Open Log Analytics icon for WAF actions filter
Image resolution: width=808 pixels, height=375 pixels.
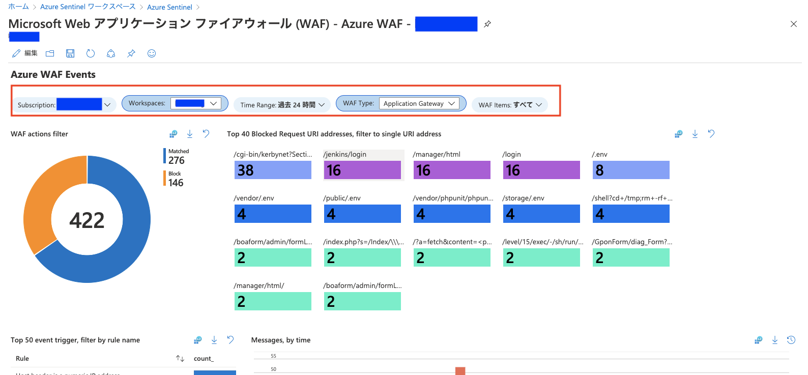[174, 134]
